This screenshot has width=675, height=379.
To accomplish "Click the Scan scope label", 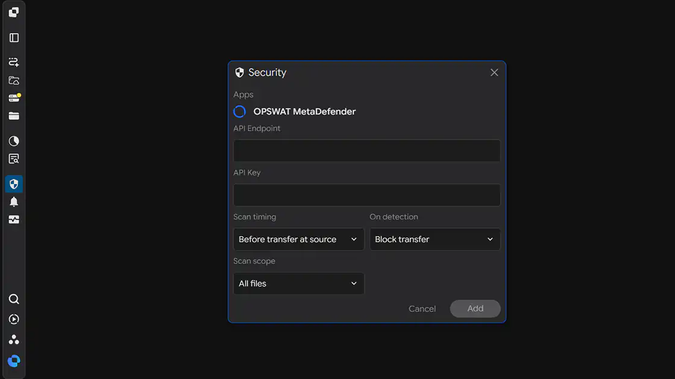I will coord(254,261).
